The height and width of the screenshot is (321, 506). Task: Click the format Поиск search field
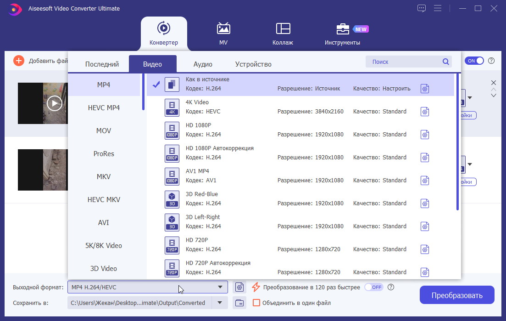404,62
